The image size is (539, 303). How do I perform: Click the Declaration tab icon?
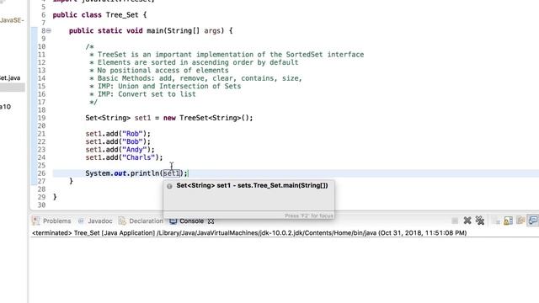point(122,221)
